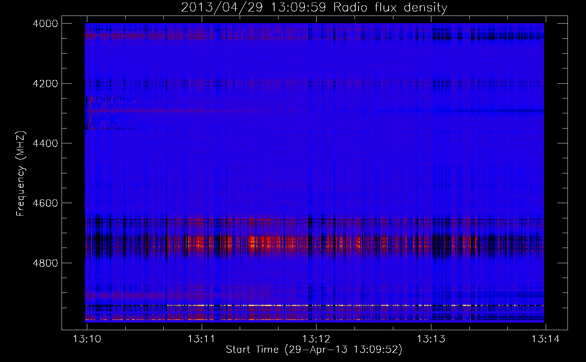Click the 4400 frequency tick label
Screen dimensions: 586x362
point(45,143)
